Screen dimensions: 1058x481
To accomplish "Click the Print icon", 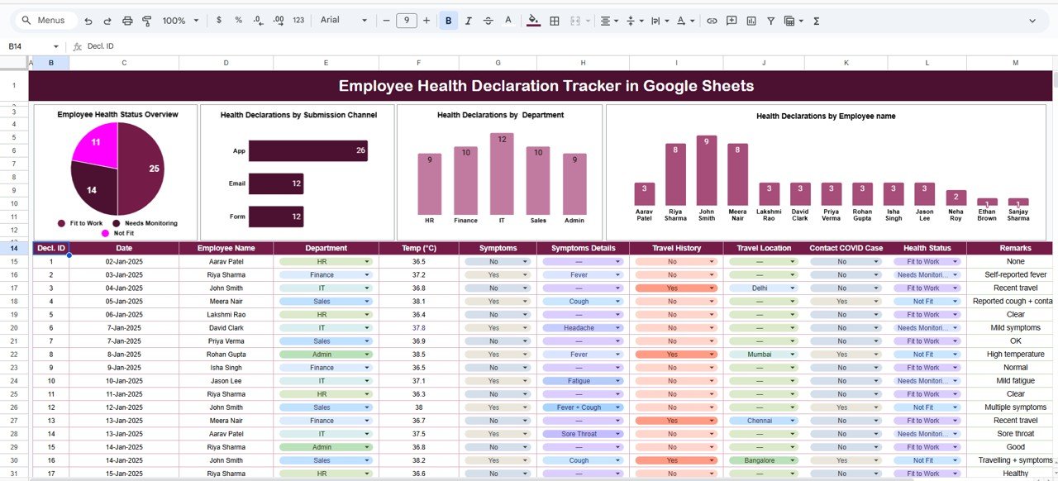I will pos(126,21).
